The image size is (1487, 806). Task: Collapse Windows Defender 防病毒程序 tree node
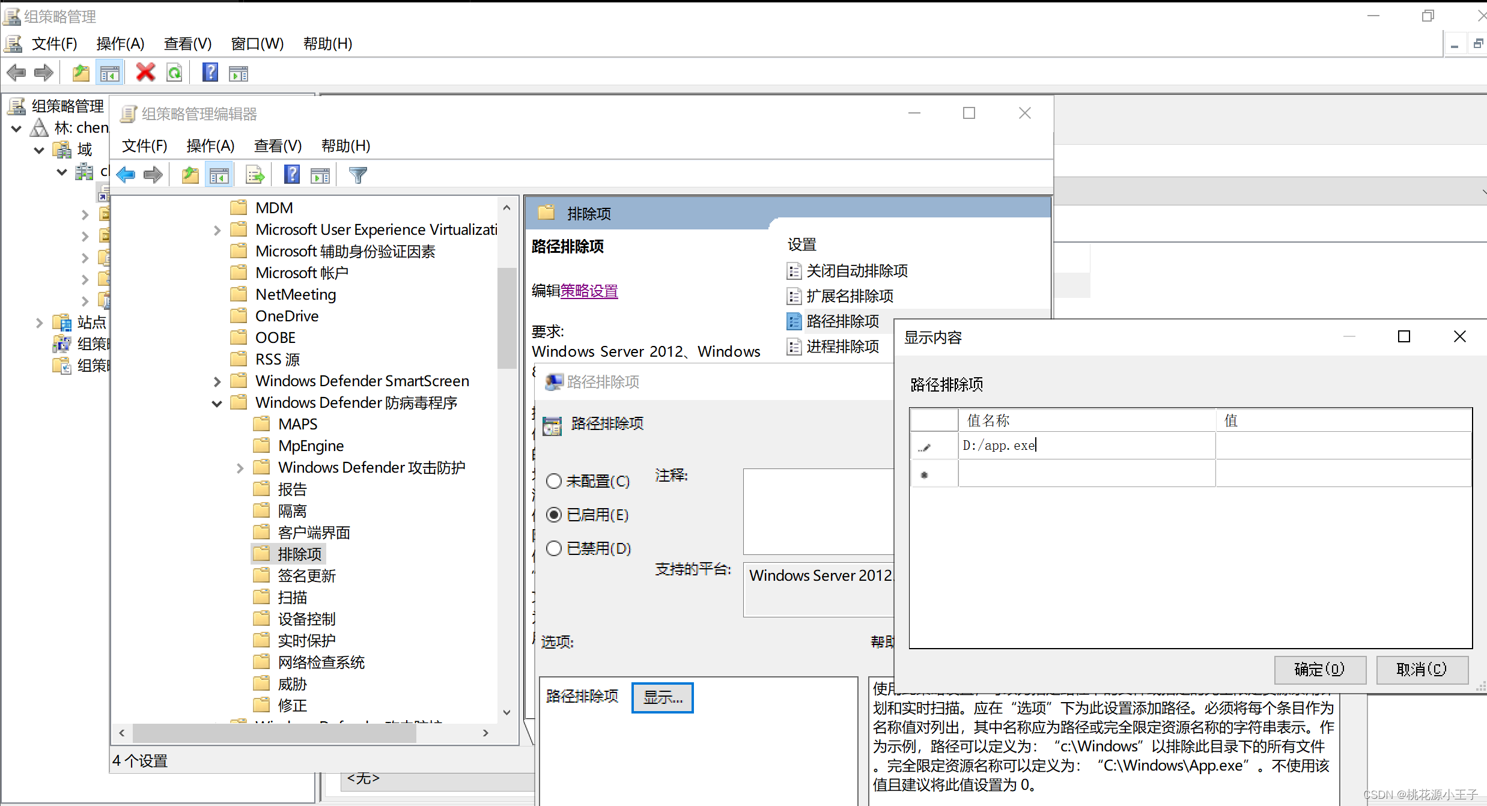(x=217, y=403)
